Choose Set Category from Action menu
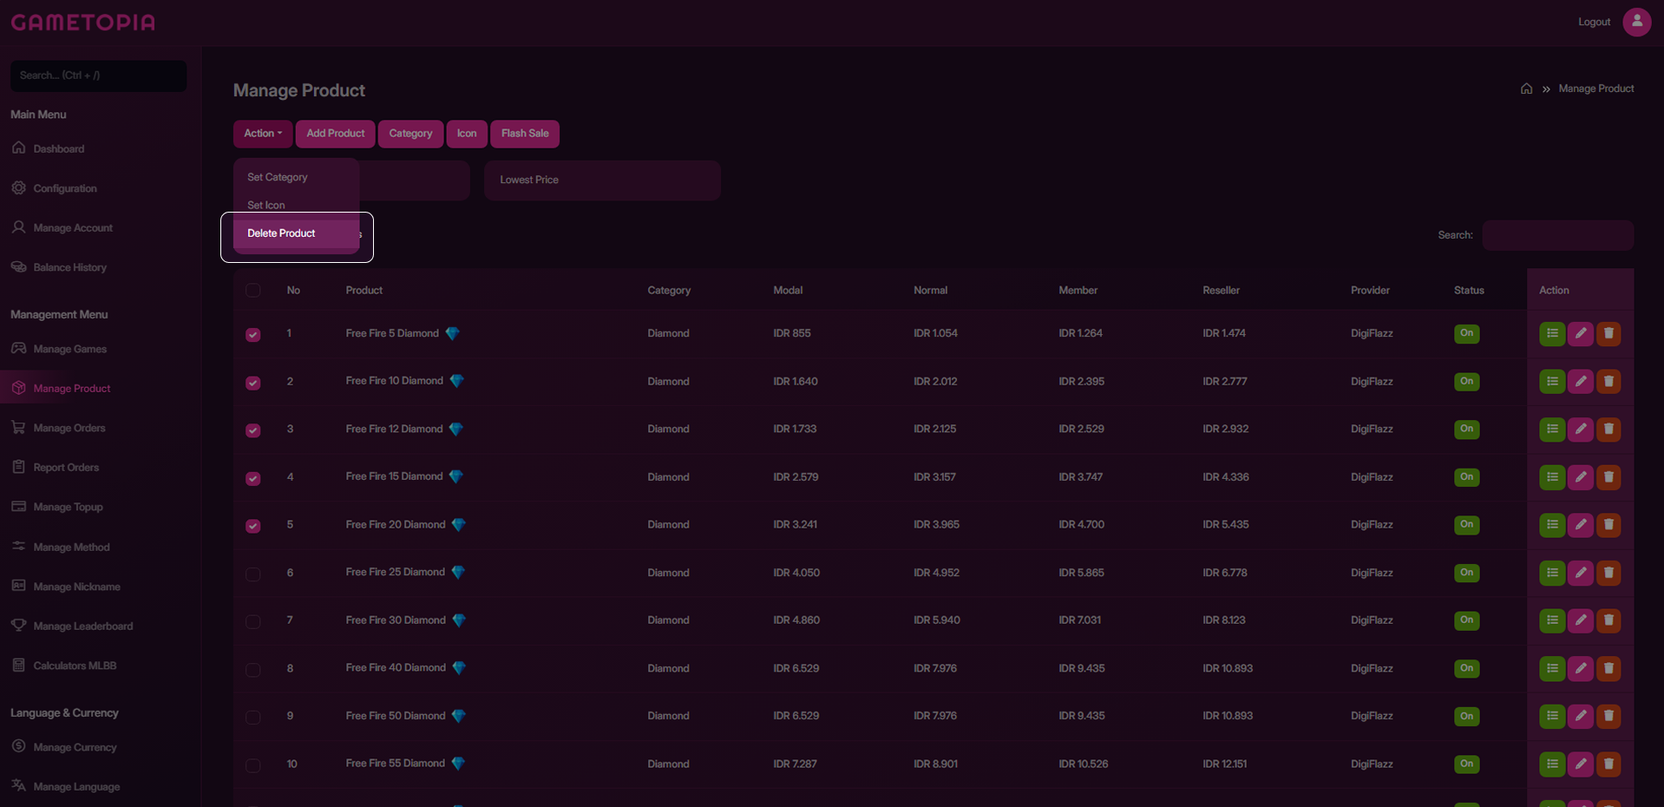 296,177
